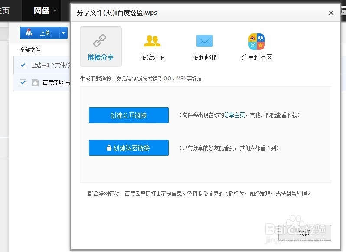Switch to the 发到邮箱 tab label
The width and height of the screenshot is (346, 252).
205,57
